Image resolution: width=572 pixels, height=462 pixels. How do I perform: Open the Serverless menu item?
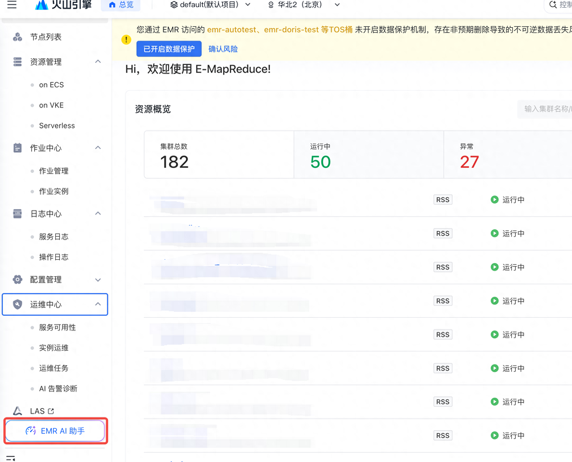coord(57,126)
